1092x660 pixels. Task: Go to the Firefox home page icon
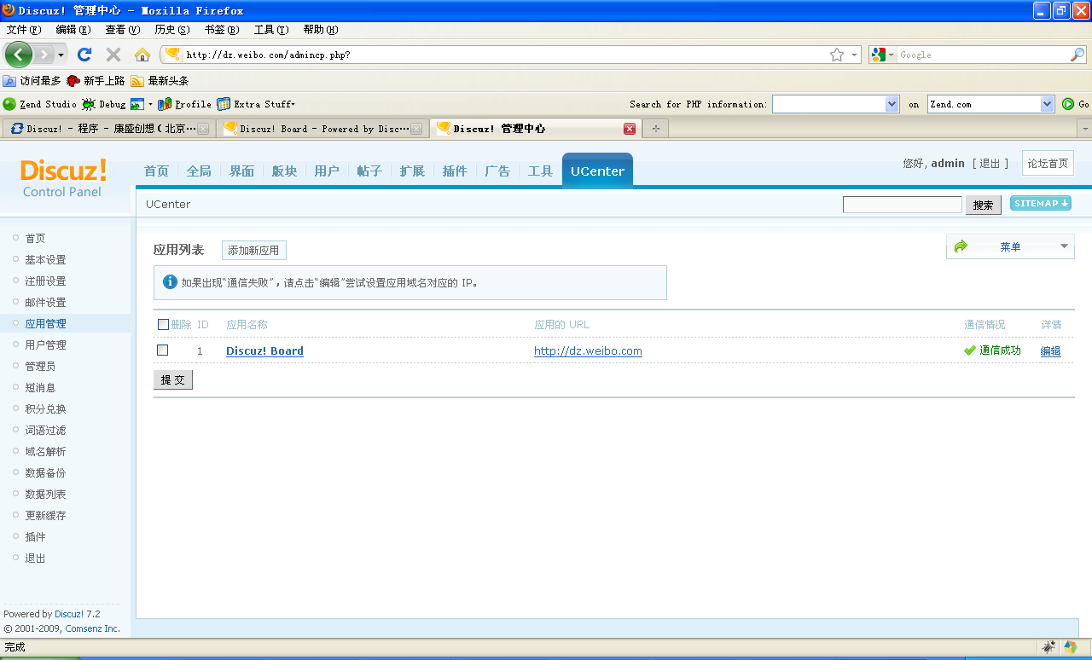(142, 55)
